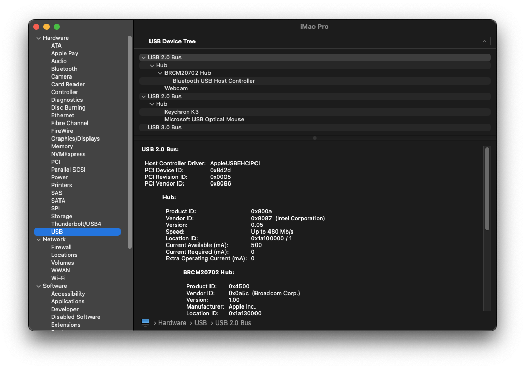Open Thunderbolt/USB4 section

(x=76, y=224)
